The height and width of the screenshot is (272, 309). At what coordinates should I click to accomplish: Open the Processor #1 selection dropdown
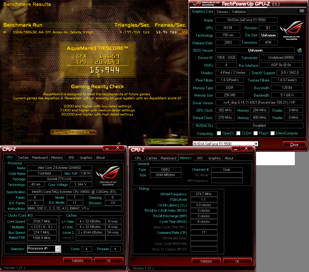click(x=58, y=249)
